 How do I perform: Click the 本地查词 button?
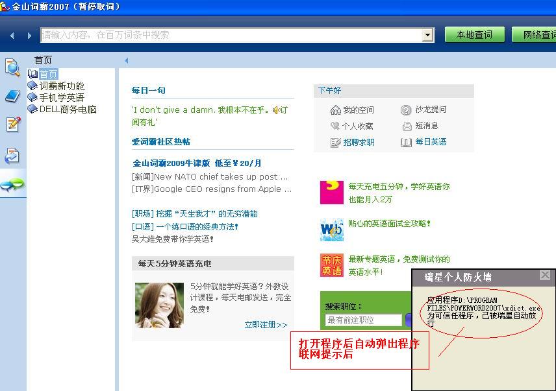[474, 34]
